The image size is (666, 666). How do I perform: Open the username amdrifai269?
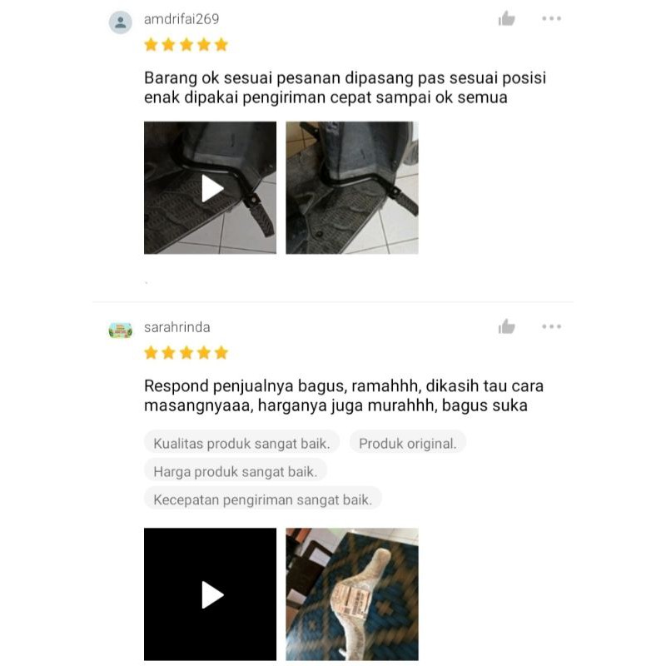coord(181,19)
